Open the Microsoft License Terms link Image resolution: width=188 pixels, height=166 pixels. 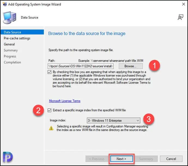(x=65, y=101)
